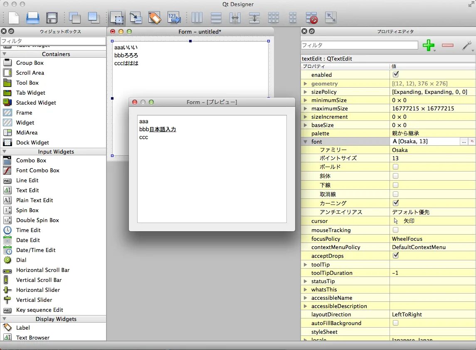Click the property editor フィルタ field
The height and width of the screenshot is (350, 476).
pyautogui.click(x=360, y=45)
